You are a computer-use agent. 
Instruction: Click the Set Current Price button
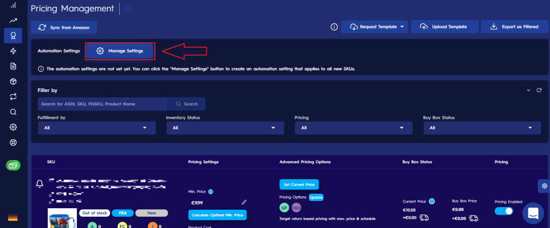coord(299,184)
